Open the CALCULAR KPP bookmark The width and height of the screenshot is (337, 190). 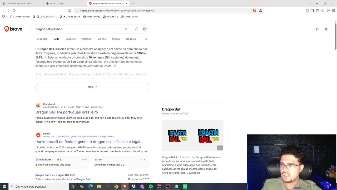coord(45,17)
